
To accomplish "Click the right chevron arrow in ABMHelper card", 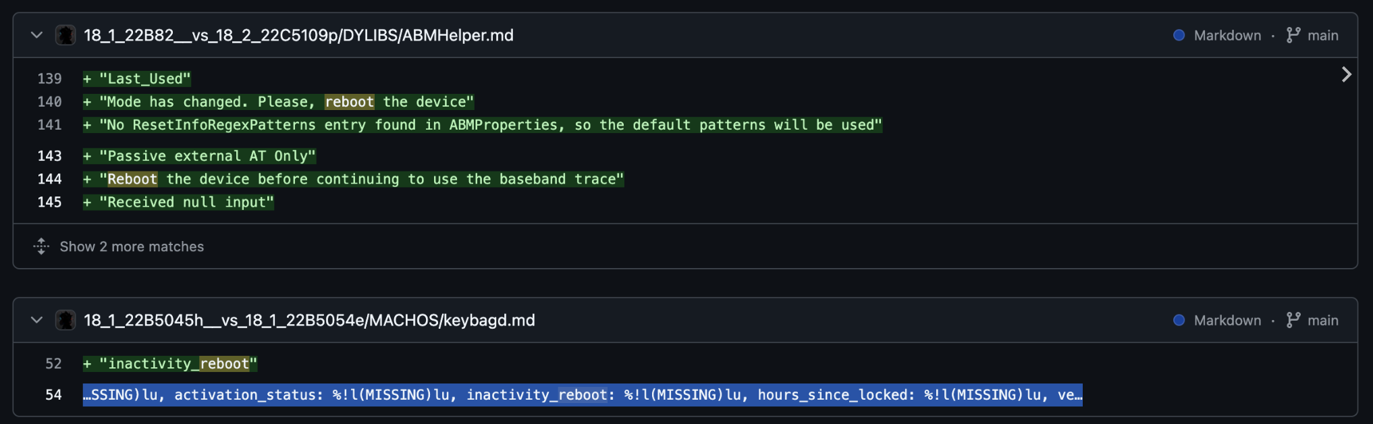I will pyautogui.click(x=1346, y=74).
